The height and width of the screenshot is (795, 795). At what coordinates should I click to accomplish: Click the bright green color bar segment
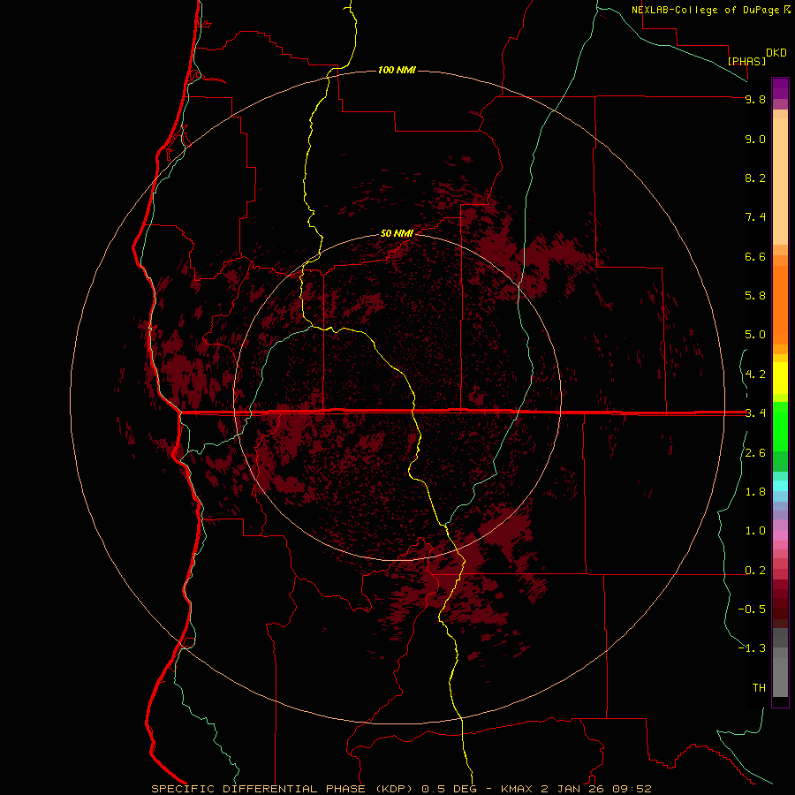tap(780, 426)
